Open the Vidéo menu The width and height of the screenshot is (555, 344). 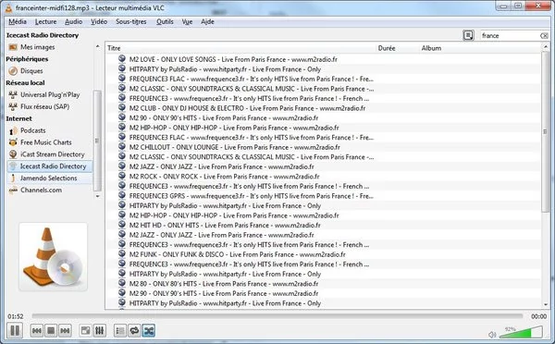pos(99,21)
